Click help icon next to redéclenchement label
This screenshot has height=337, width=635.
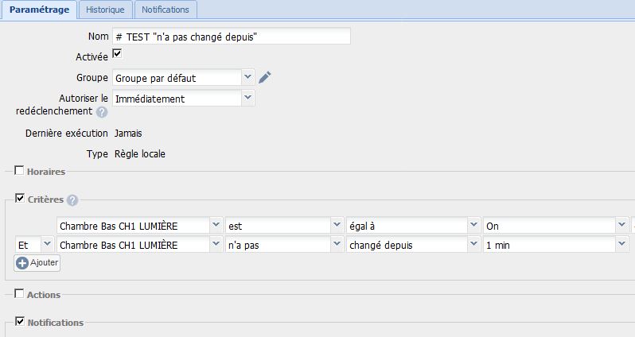(x=102, y=112)
